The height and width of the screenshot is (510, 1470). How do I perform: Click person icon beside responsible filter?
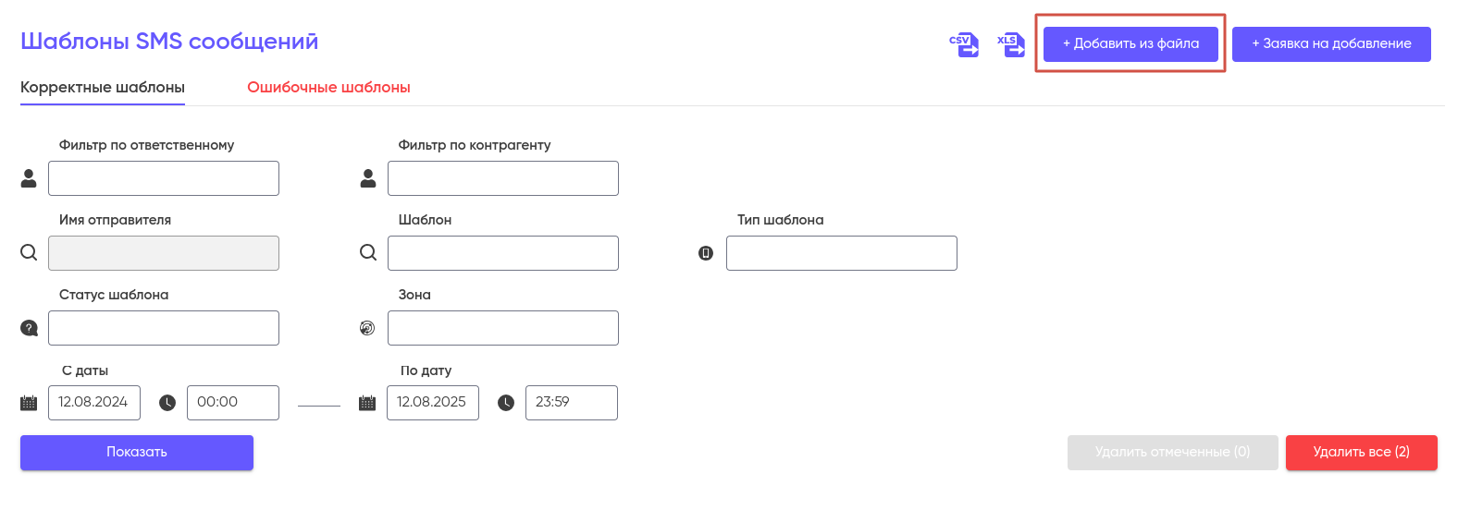pyautogui.click(x=29, y=178)
